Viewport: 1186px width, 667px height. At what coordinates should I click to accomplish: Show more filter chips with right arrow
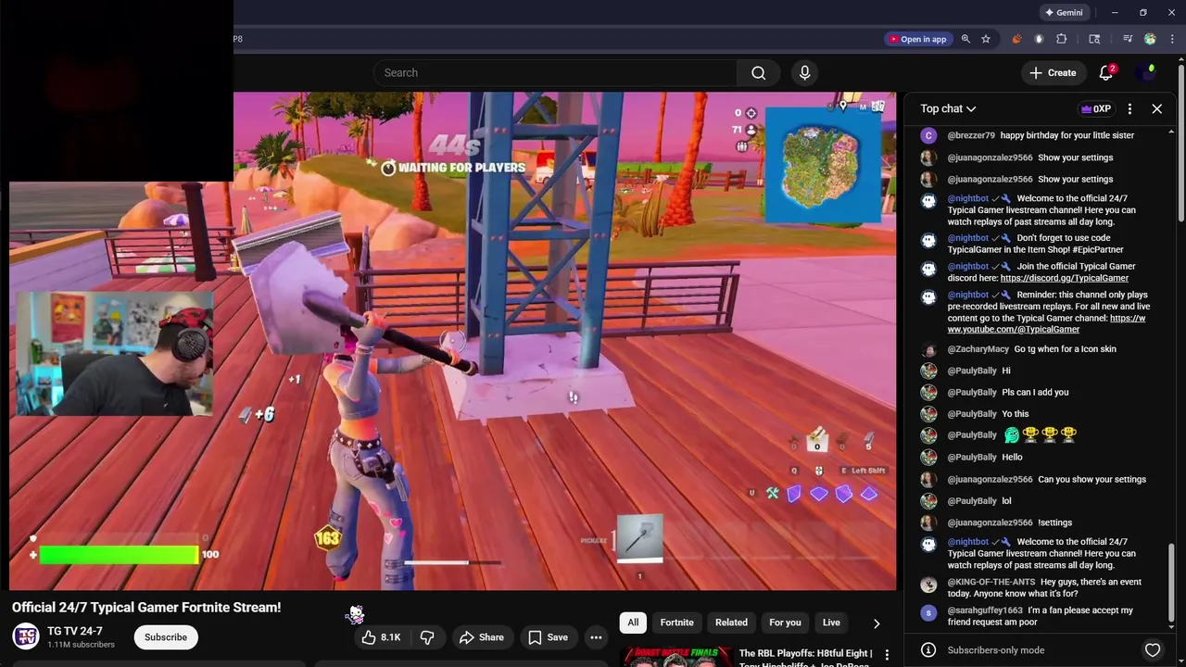tap(877, 623)
